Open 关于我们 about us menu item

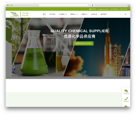pyautogui.click(x=52, y=14)
